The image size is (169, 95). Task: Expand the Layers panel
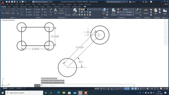click(x=86, y=17)
